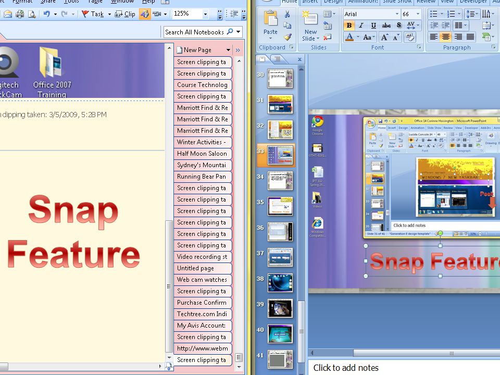Click the Task tag button
This screenshot has height=375, width=500.
coord(93,14)
